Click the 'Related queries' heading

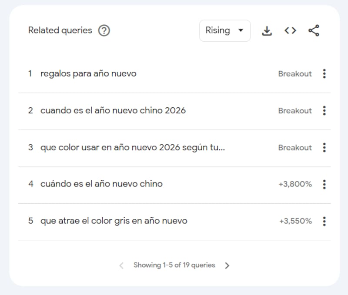coord(60,30)
